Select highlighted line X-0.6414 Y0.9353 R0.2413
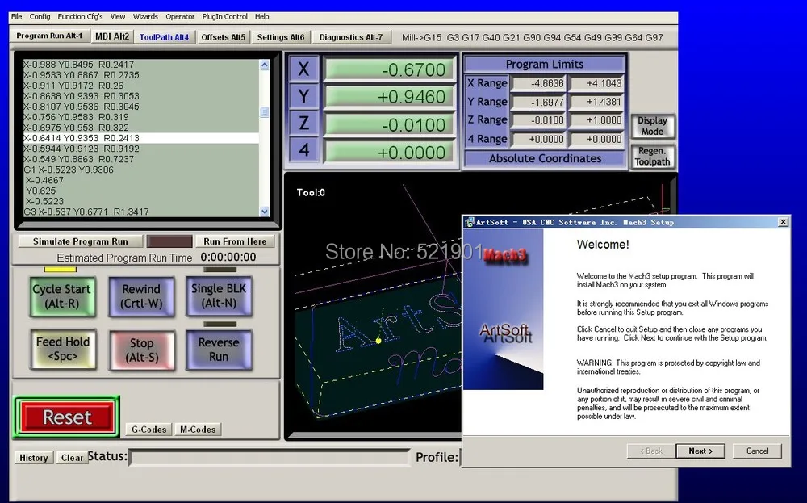Image resolution: width=807 pixels, height=503 pixels. [141, 138]
